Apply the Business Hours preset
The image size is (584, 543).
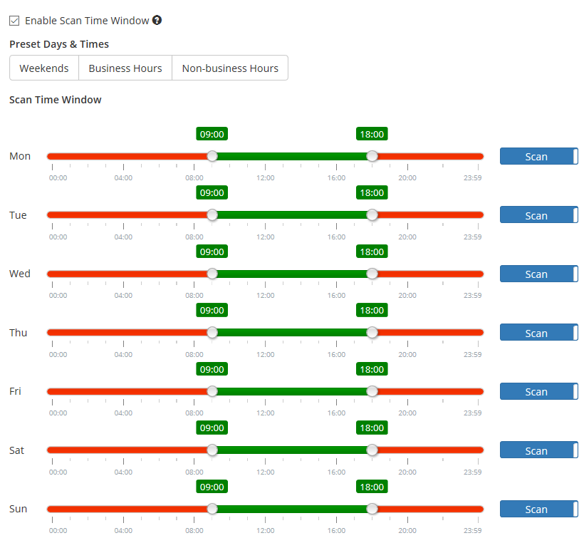(125, 68)
